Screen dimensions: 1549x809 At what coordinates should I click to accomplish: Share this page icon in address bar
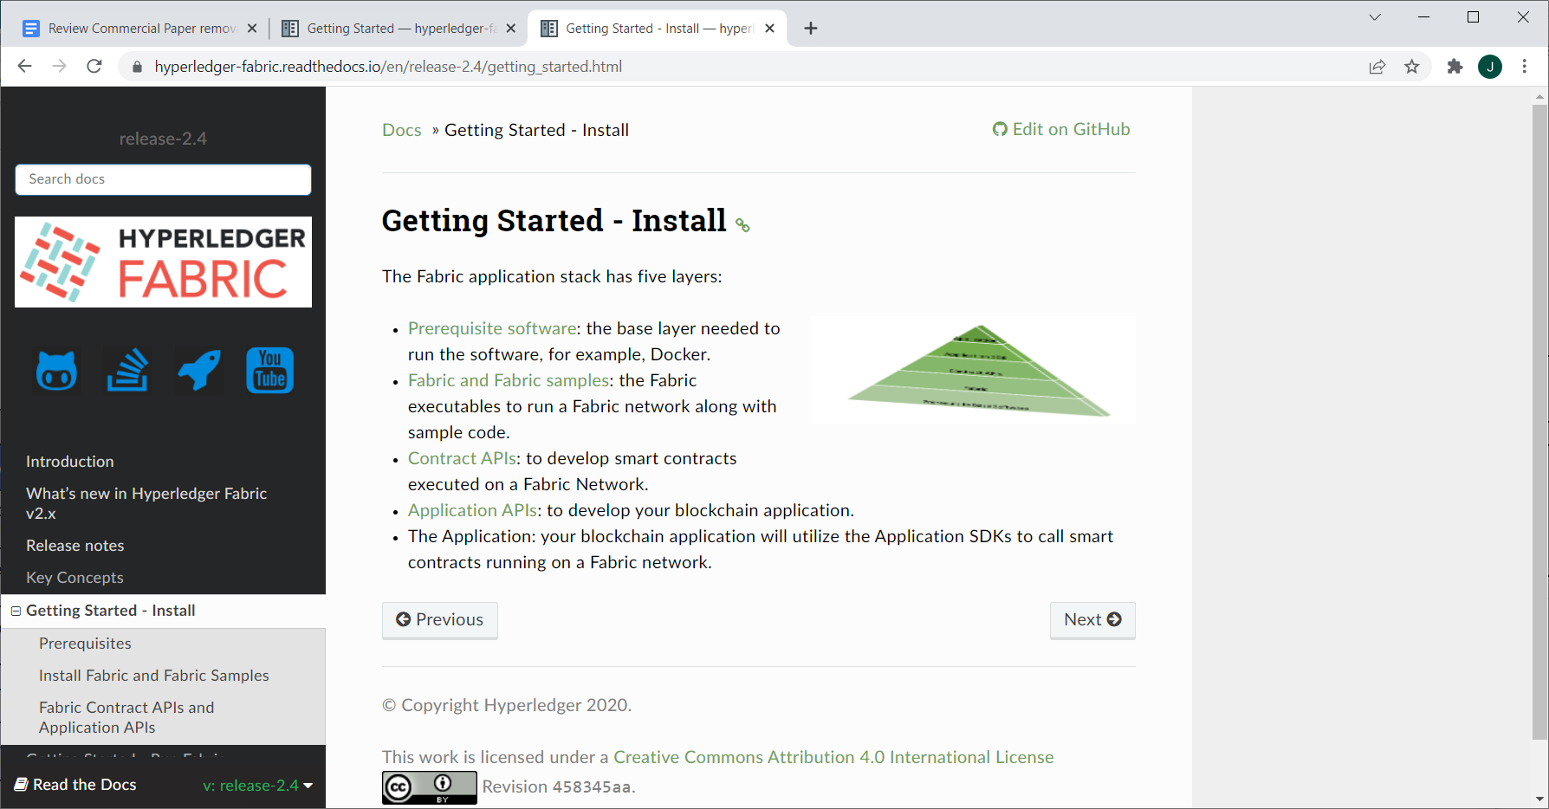[1377, 67]
